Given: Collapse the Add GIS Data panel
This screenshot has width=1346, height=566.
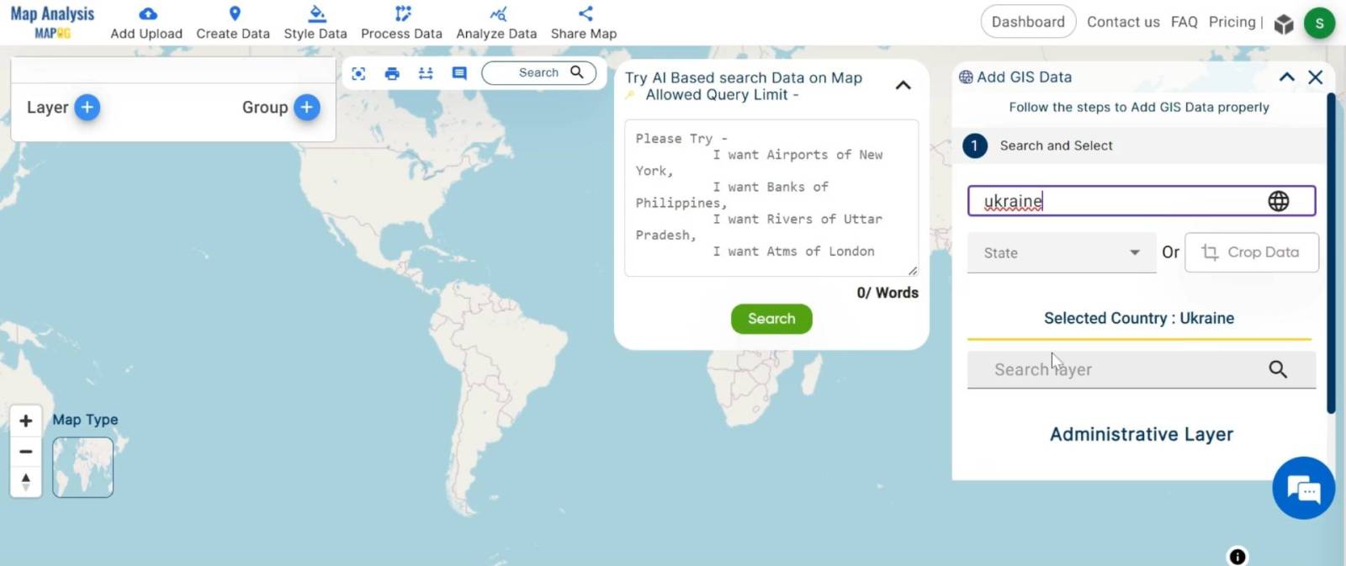Looking at the screenshot, I should coord(1286,77).
